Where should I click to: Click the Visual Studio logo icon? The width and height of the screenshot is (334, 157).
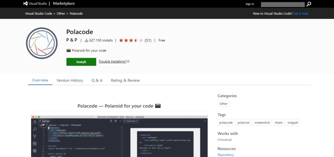(26, 4)
